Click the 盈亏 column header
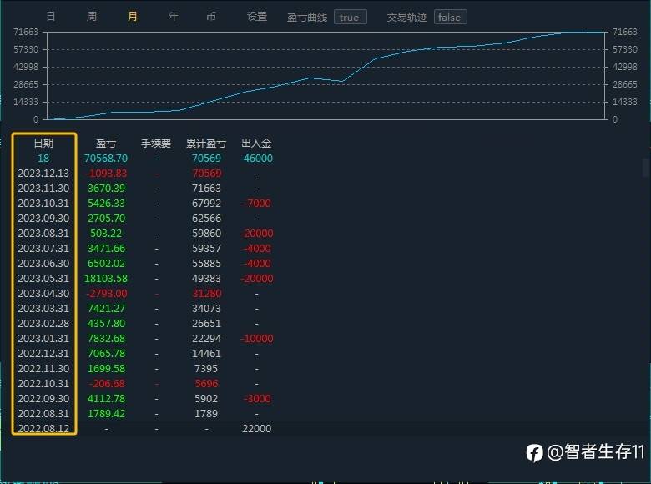 pyautogui.click(x=106, y=144)
